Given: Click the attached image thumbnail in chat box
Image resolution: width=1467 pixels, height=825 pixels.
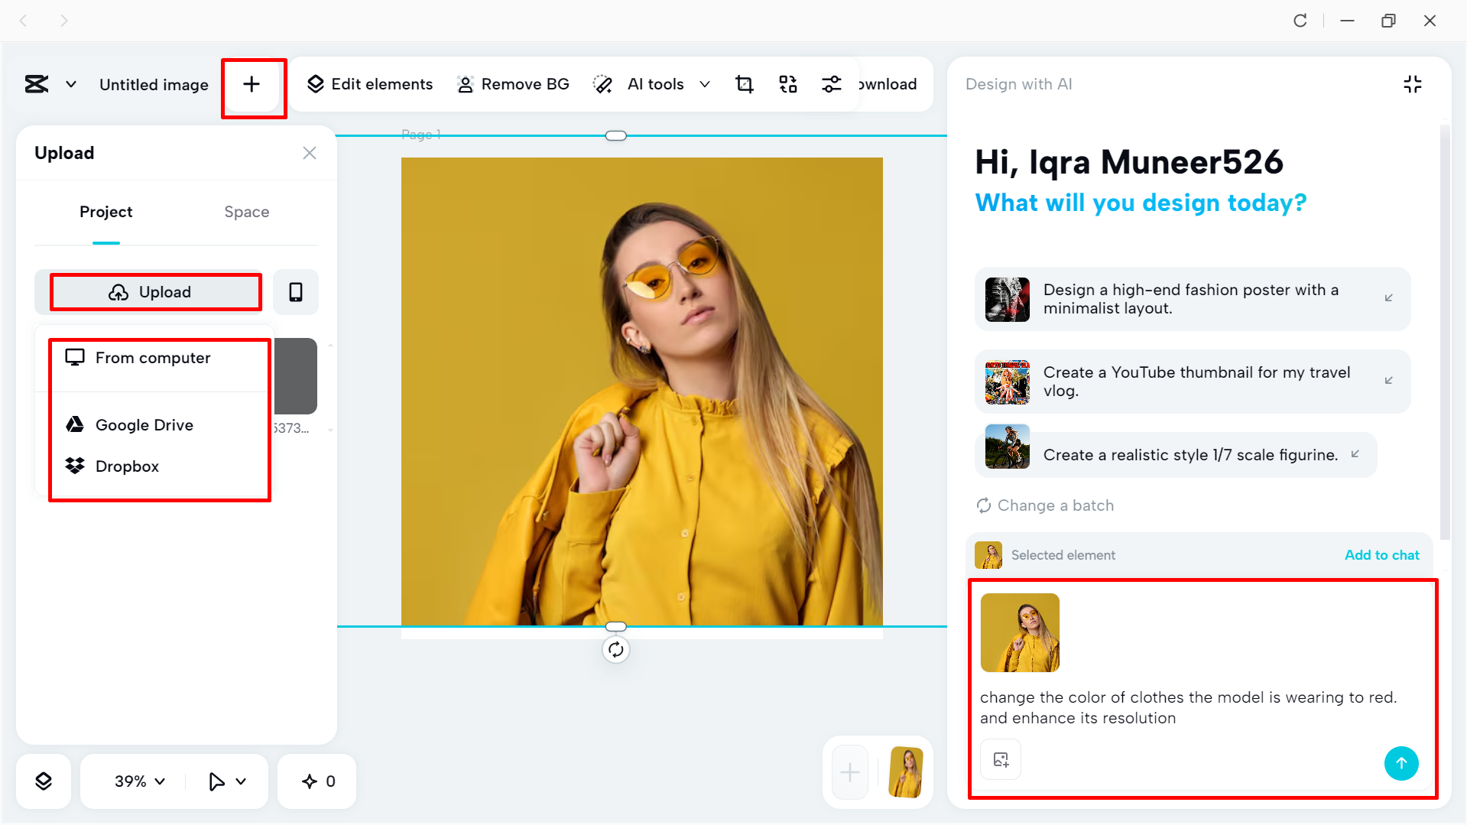Looking at the screenshot, I should coord(1020,633).
